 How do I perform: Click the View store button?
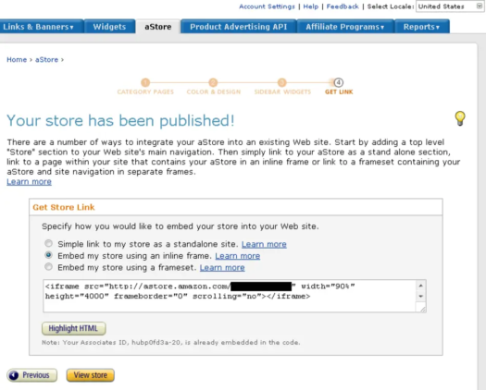click(x=90, y=375)
